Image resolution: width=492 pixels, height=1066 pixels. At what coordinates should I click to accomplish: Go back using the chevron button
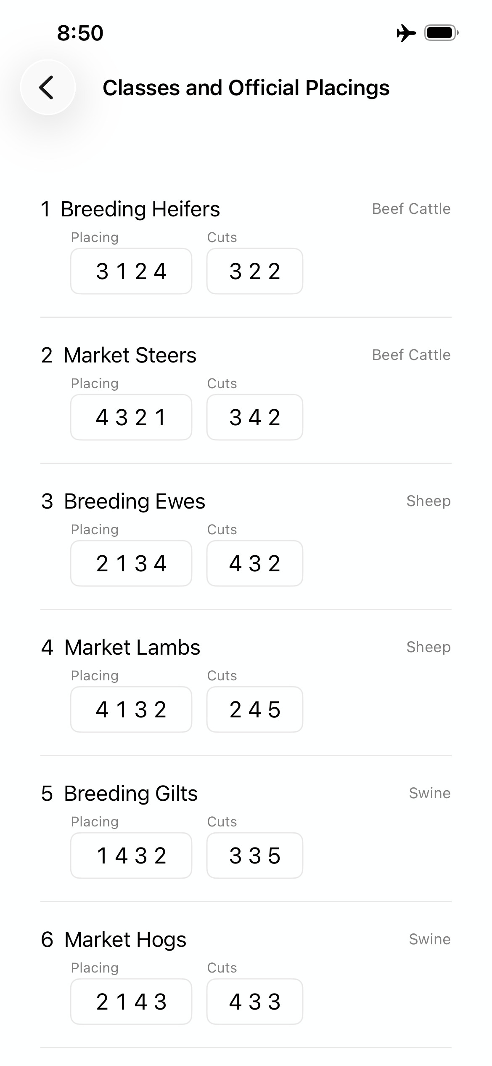pyautogui.click(x=48, y=88)
